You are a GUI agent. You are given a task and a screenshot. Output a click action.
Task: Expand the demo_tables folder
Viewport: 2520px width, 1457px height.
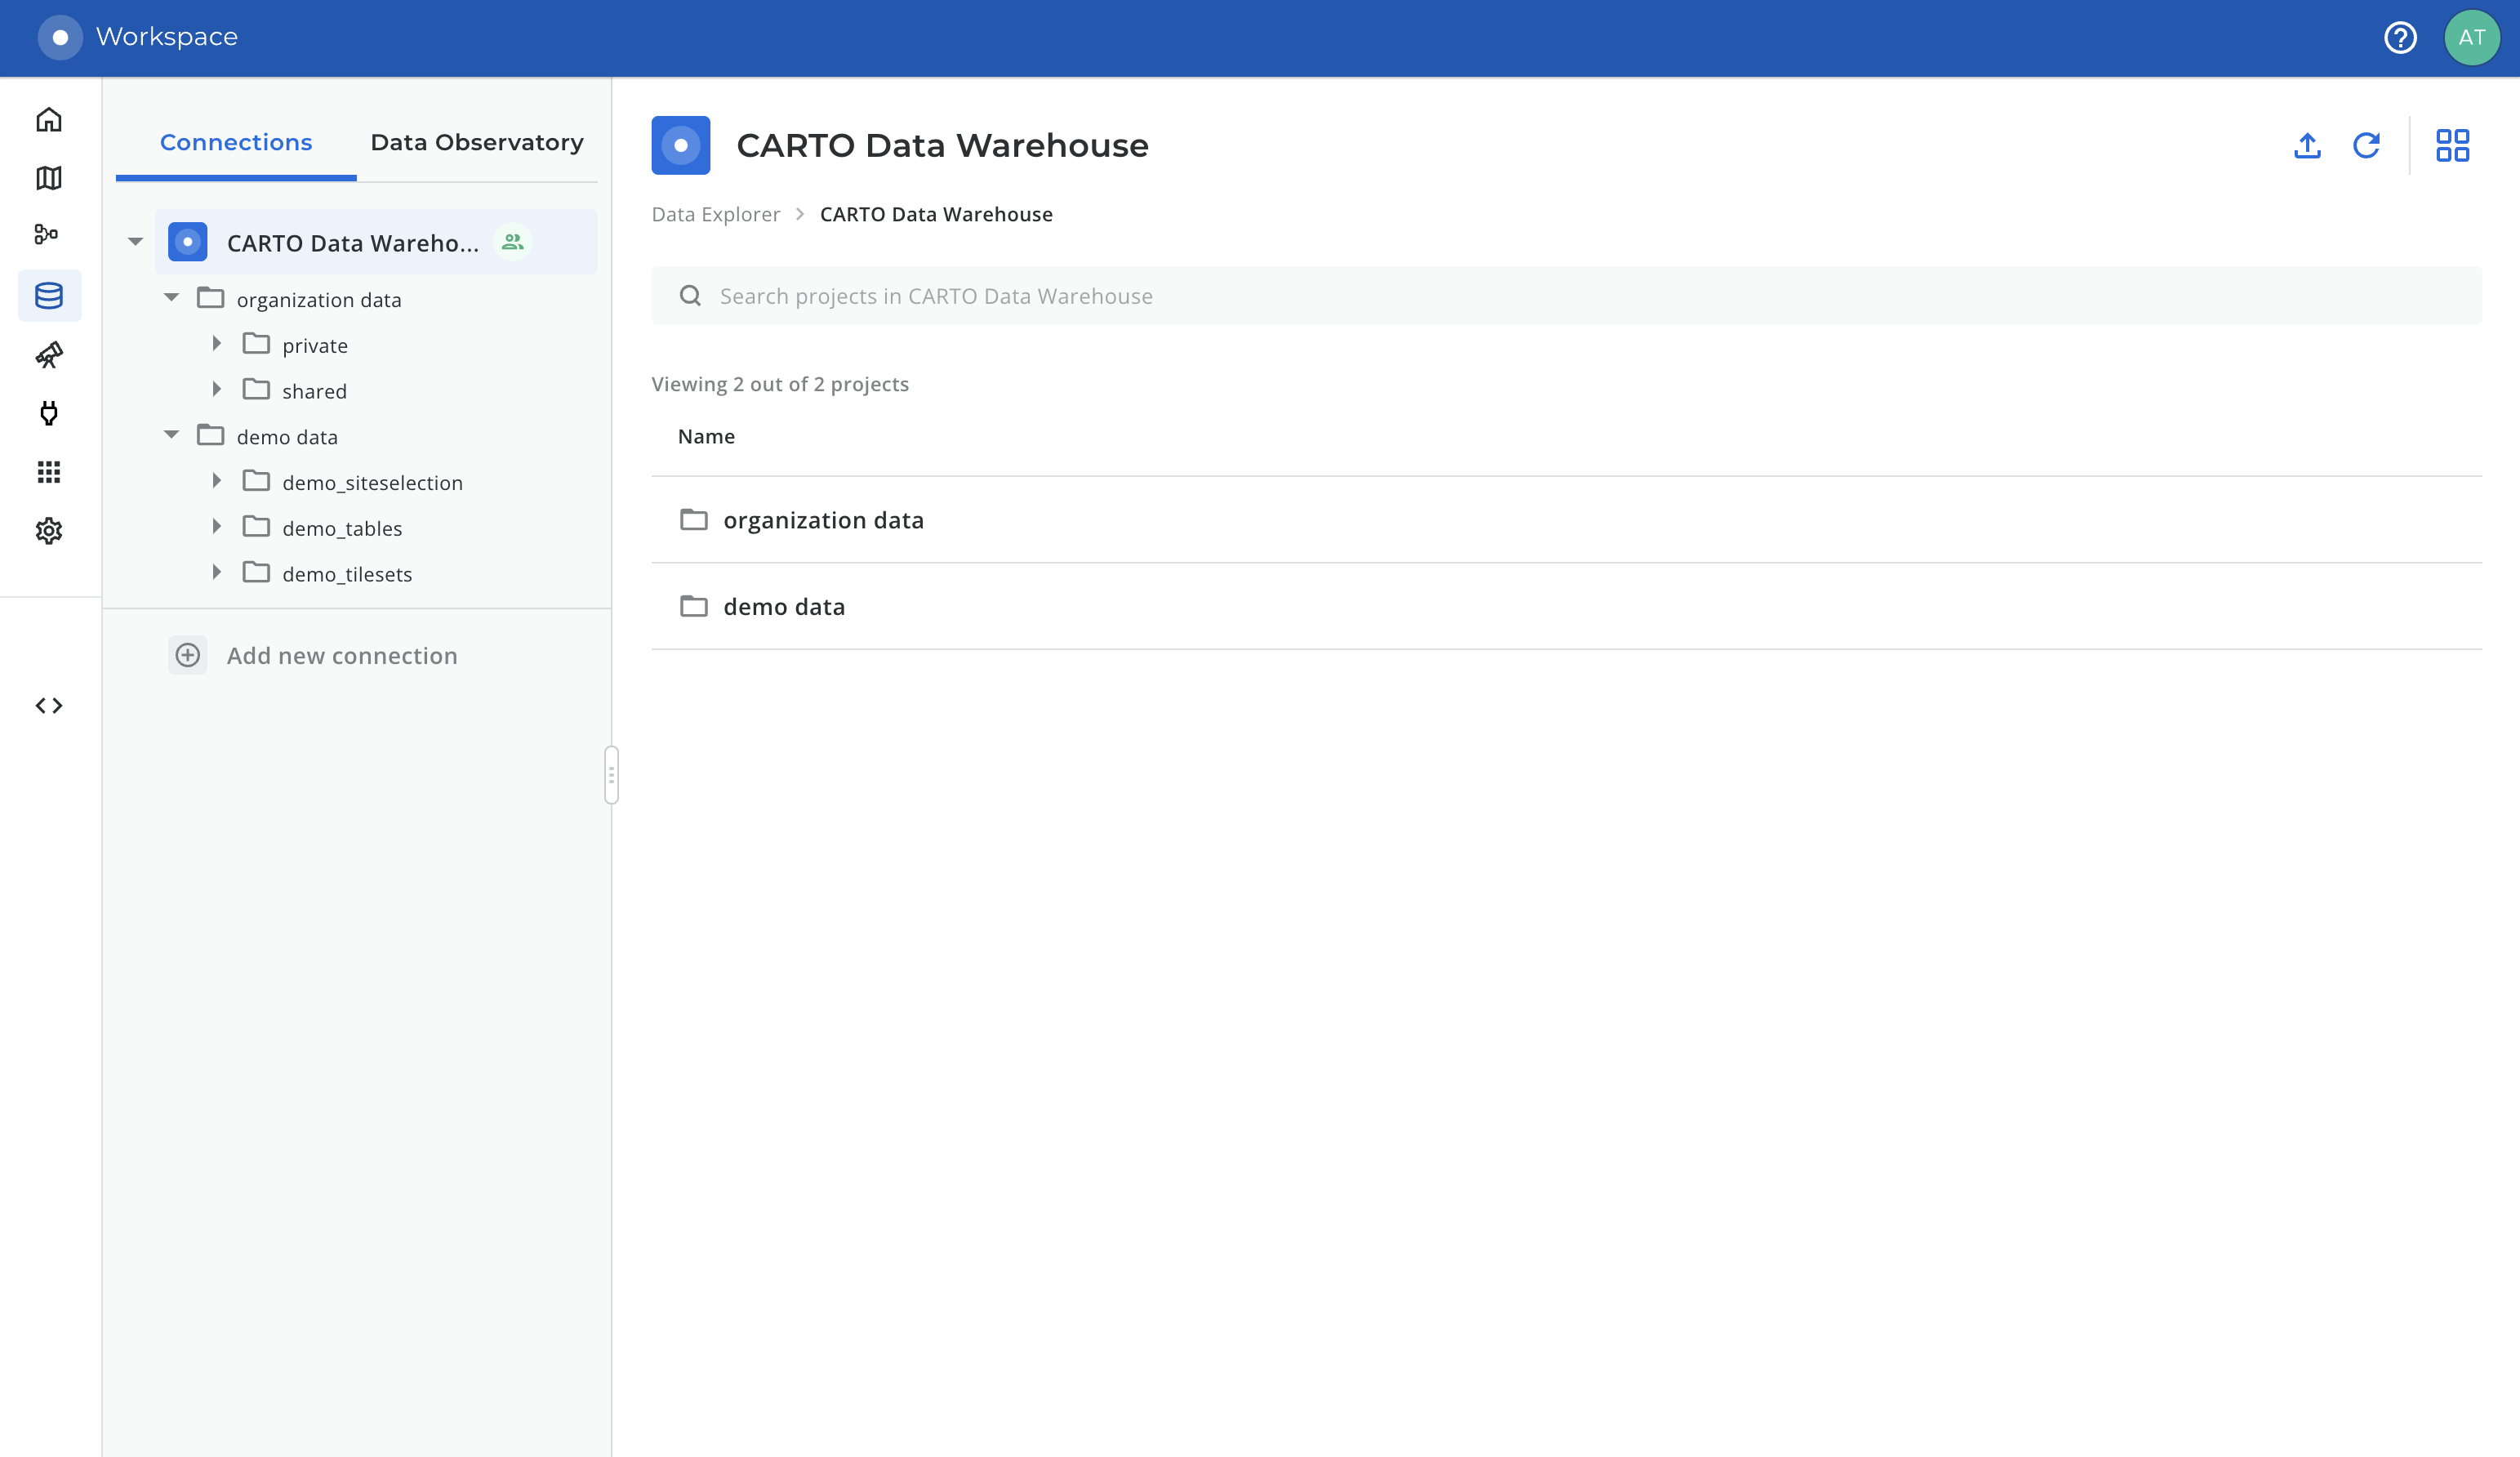point(217,527)
